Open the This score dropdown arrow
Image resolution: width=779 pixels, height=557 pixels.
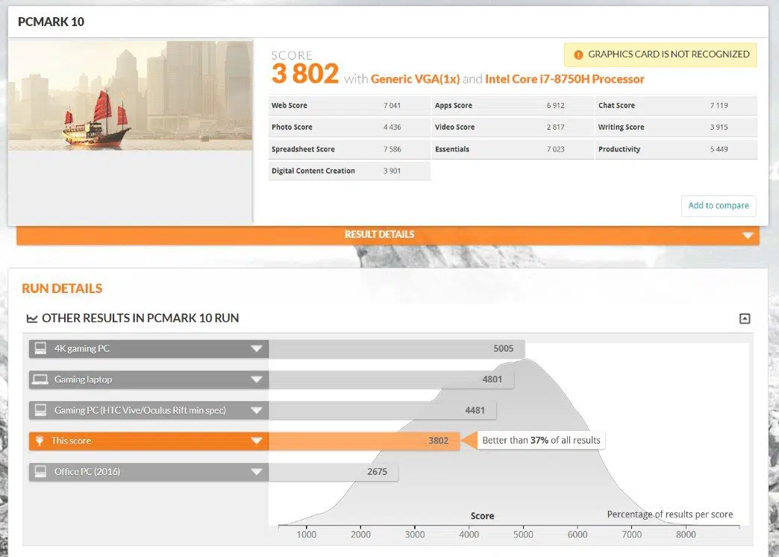coord(257,441)
